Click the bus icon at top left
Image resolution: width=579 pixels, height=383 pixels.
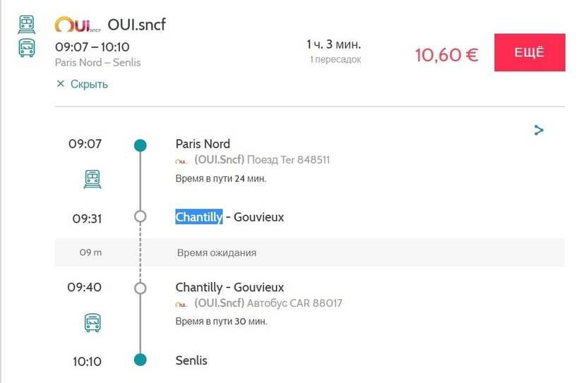click(x=27, y=48)
